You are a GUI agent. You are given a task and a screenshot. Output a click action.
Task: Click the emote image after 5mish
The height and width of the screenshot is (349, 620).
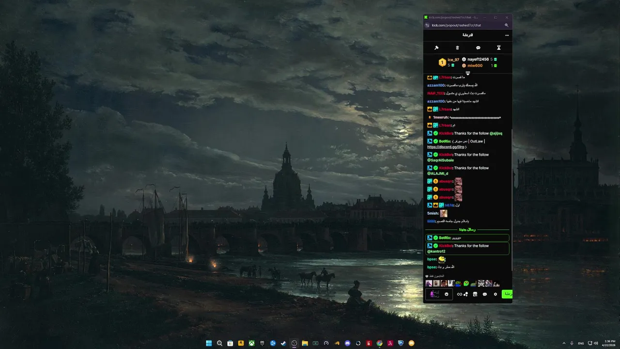[444, 213]
